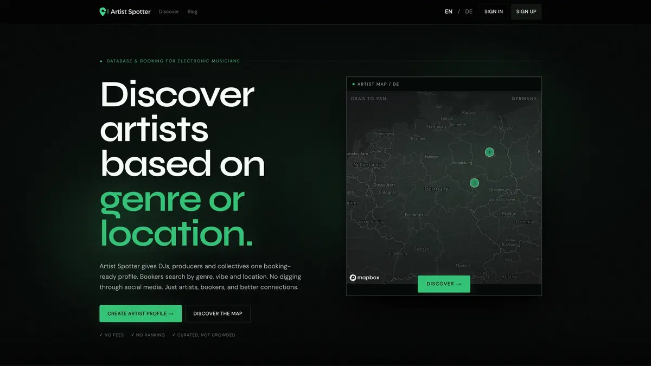
Task: Click DATABASE & BOOKING FOR ELECTRONIC MUSICIANS tagline
Action: [x=173, y=61]
